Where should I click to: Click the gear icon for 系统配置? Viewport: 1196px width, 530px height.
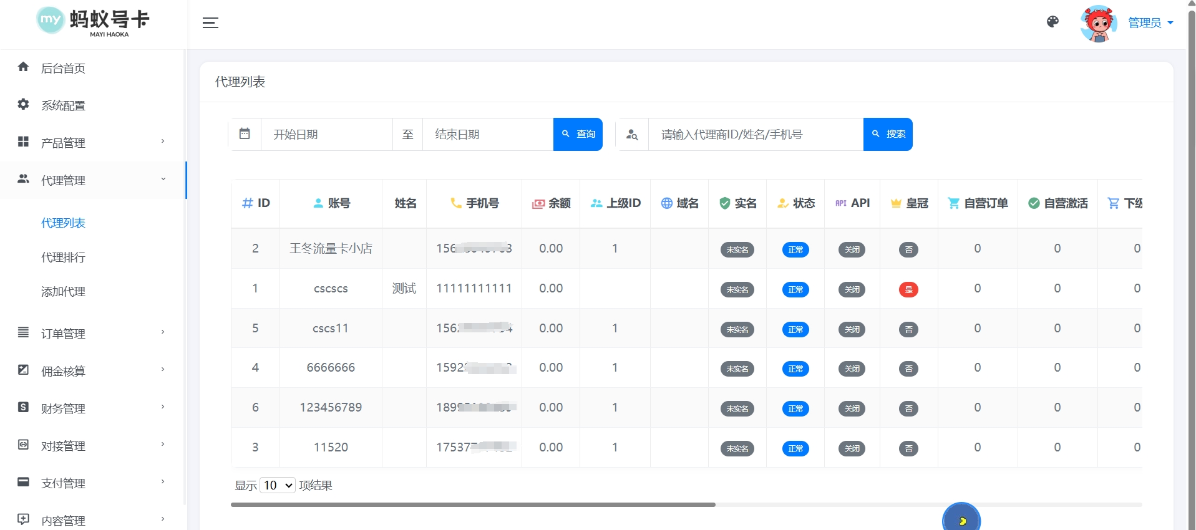tap(24, 105)
